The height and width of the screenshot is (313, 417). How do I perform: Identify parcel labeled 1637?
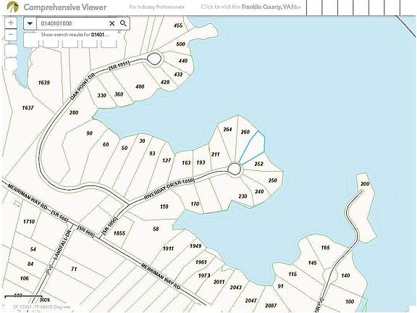(28, 108)
